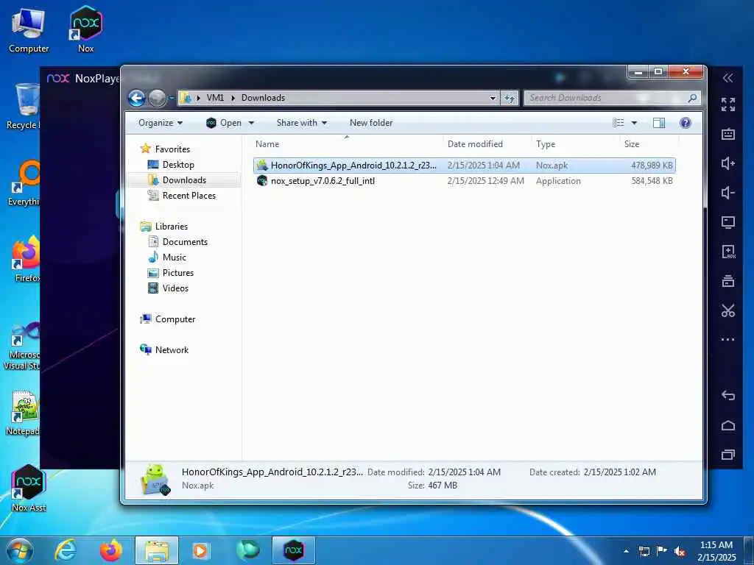
Task: Click New folder button
Action: click(x=371, y=123)
